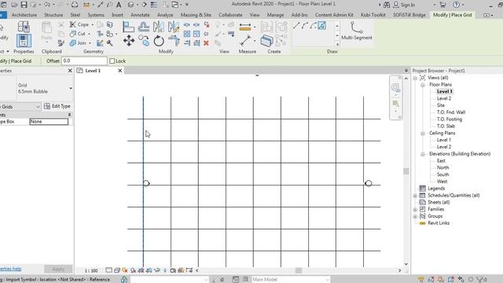Close the Properties palette
The width and height of the screenshot is (503, 283).
pyautogui.click(x=70, y=71)
